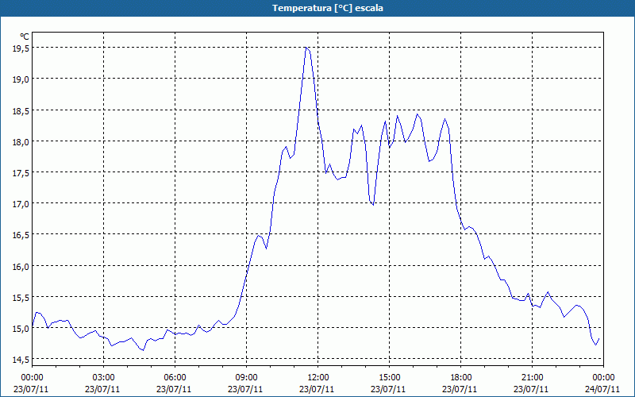Select the 15,5 y-axis value

click(x=21, y=297)
